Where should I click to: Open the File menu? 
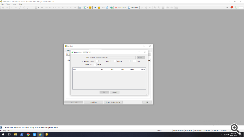(x=3, y=4)
